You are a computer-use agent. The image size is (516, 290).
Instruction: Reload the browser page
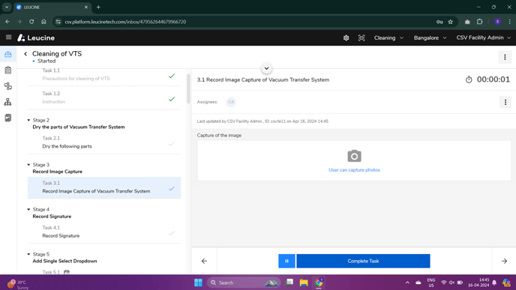(x=31, y=22)
